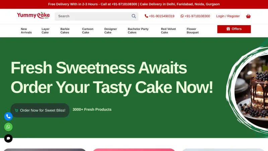Select Barbie Cakes from navigation

click(65, 31)
